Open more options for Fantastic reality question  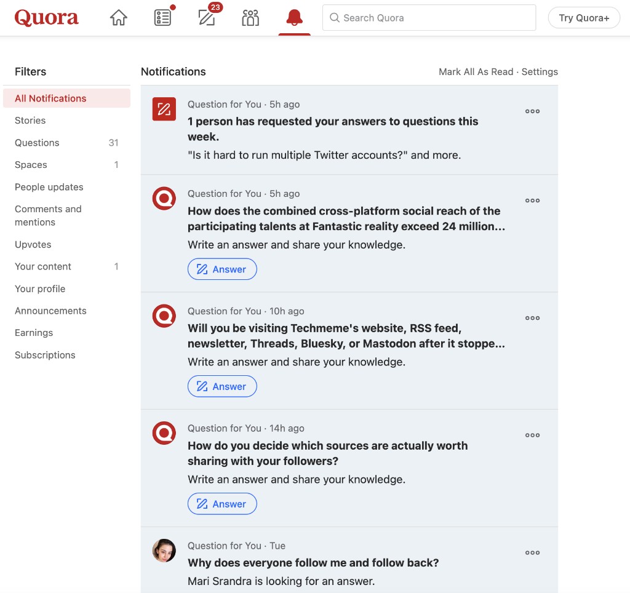coord(532,201)
